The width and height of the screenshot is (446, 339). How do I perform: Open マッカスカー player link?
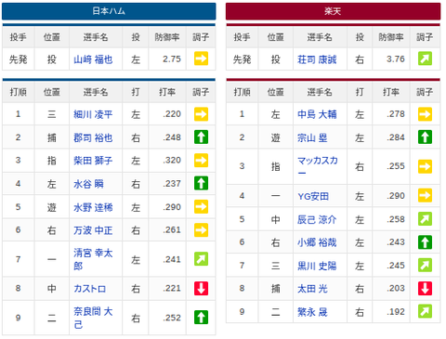tap(318, 166)
